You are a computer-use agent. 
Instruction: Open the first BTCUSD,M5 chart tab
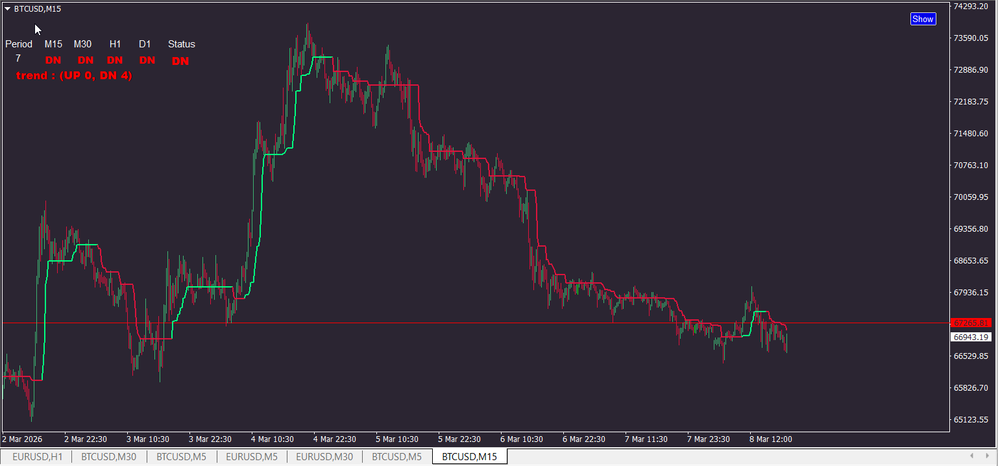tap(182, 457)
